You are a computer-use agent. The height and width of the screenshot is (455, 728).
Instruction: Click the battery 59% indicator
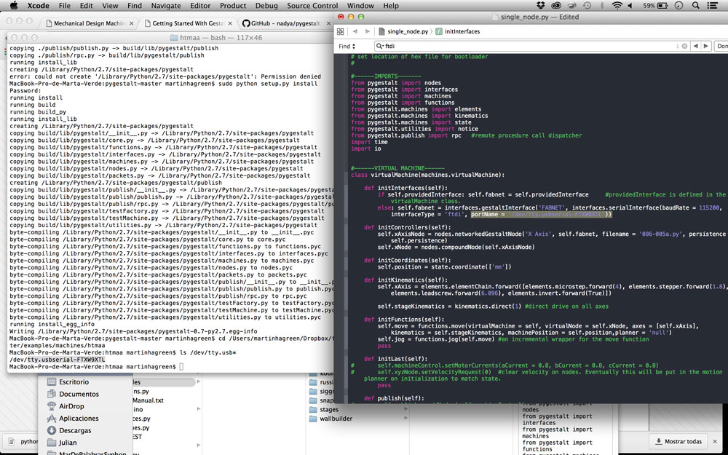tap(656, 6)
